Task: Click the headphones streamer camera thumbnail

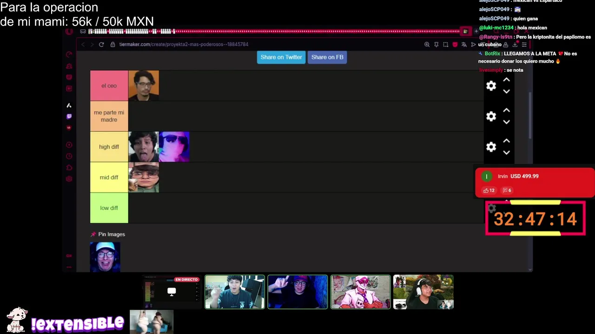Action: [423, 292]
